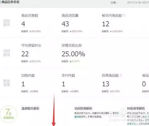
Task: Select 商品访客数 metric title
Action: tap(30, 16)
